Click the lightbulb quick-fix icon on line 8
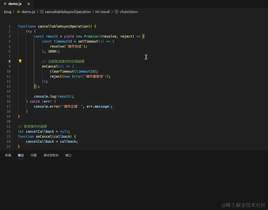268x210 pixels. click(20, 61)
